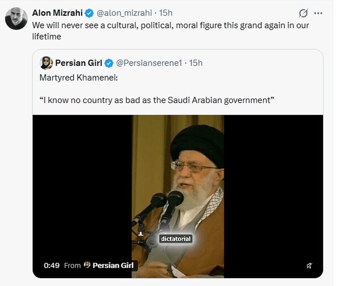
Task: Open the Alon Mizrahi display name link
Action: tap(57, 13)
